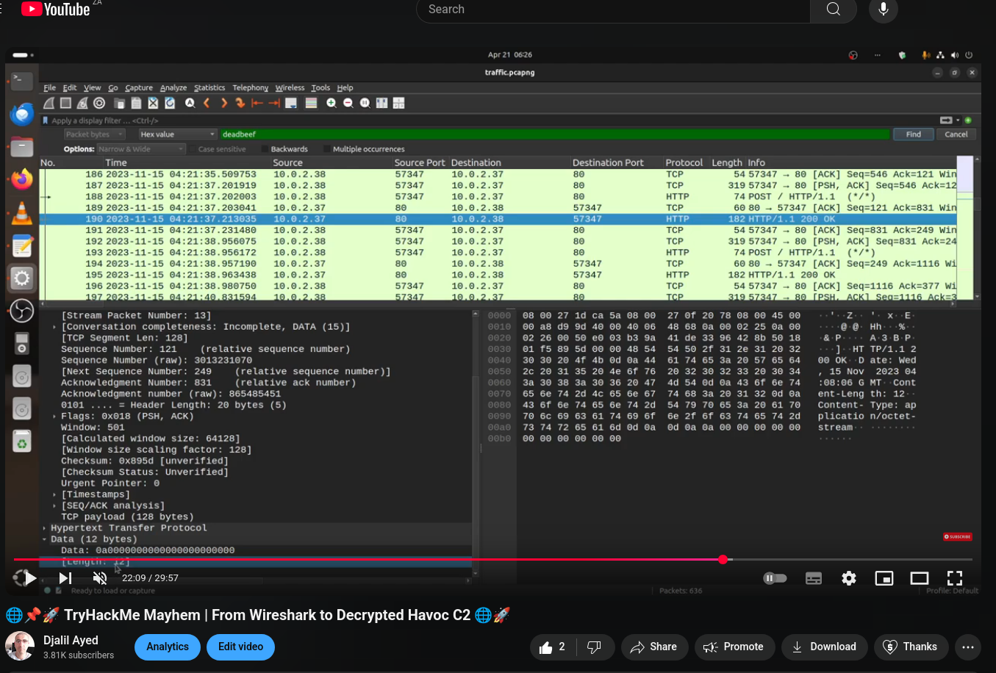Toggle the autoplay switch
The image size is (996, 673).
(775, 578)
